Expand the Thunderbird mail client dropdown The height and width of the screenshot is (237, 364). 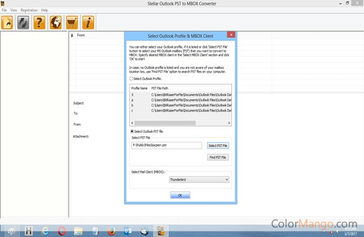tap(199, 180)
